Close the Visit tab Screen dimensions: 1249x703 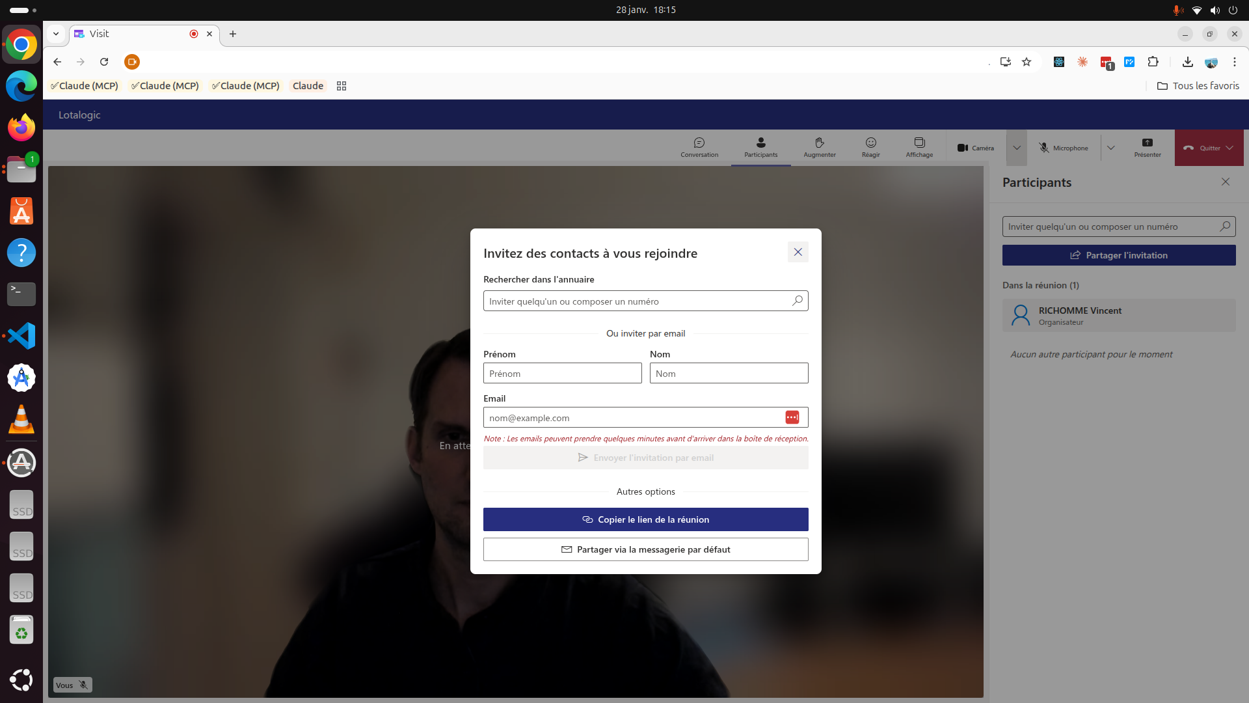click(x=209, y=34)
